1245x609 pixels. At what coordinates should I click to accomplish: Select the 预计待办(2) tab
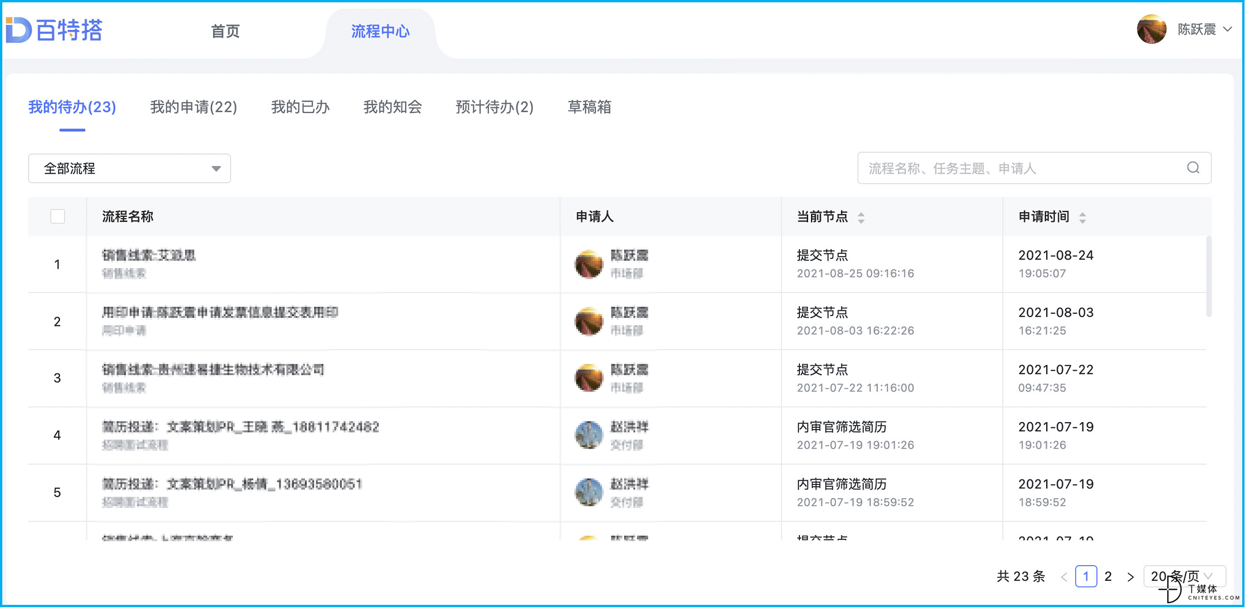tap(495, 107)
